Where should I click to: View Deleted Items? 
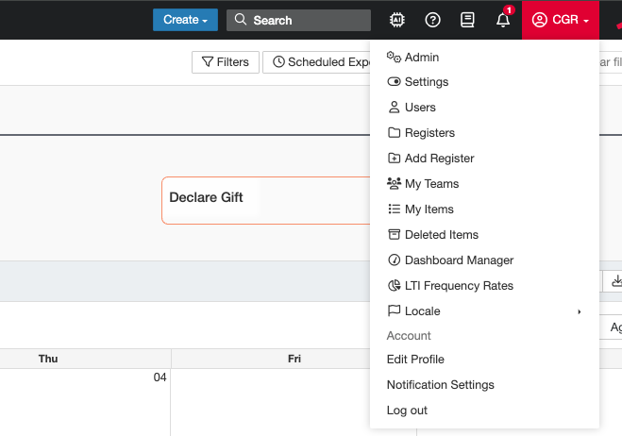pos(484,234)
